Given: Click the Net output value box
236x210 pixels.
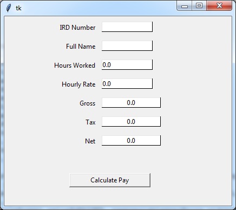Looking at the screenshot, I should 131,141.
